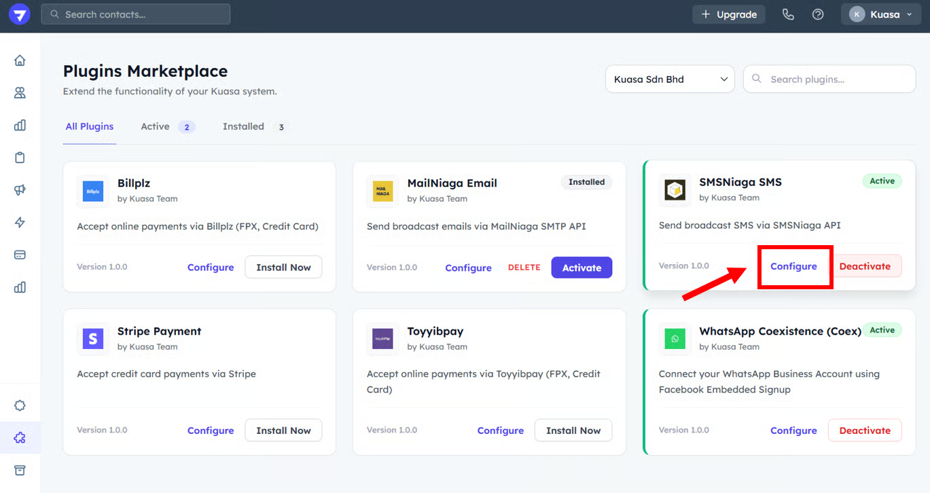Image resolution: width=930 pixels, height=493 pixels.
Task: Deactivate the WhatsApp Coexistence plugin
Action: pos(864,431)
